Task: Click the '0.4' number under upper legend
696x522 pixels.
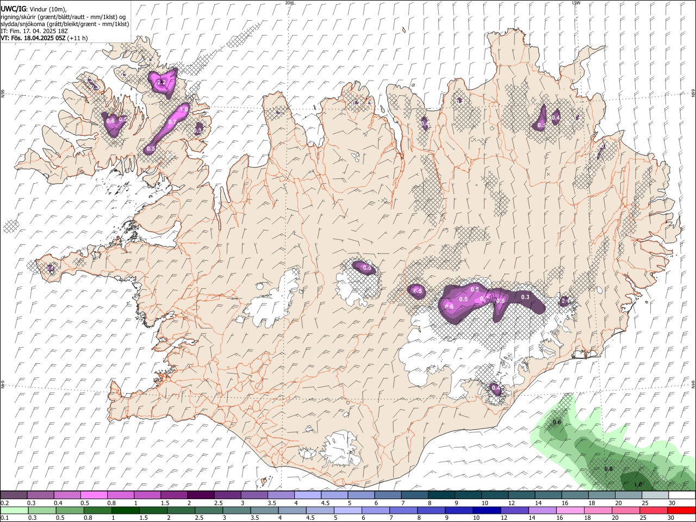Action: coord(58,503)
